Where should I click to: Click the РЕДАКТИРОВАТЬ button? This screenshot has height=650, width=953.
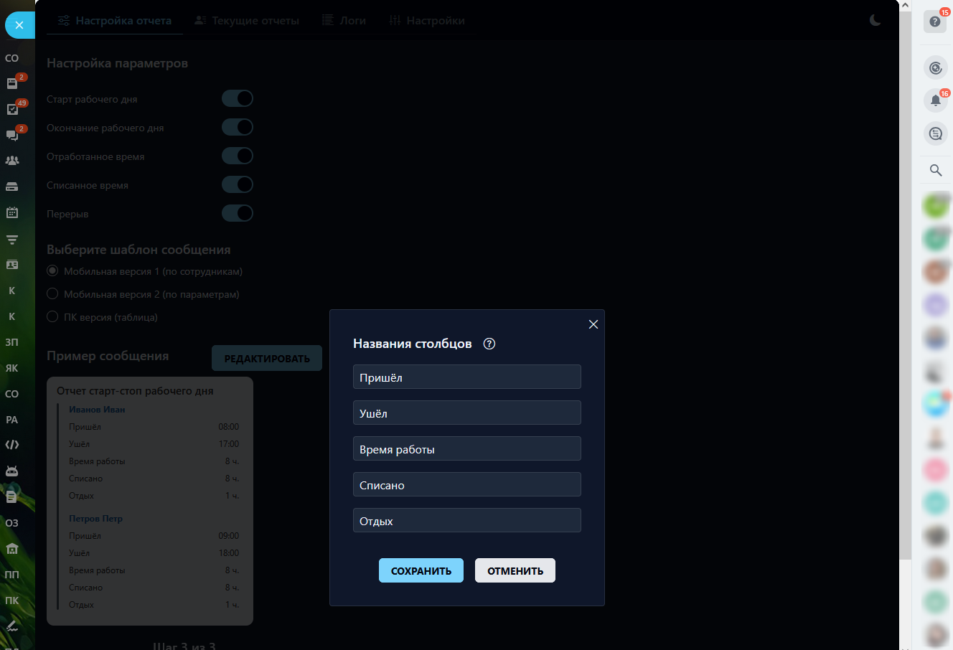click(267, 358)
